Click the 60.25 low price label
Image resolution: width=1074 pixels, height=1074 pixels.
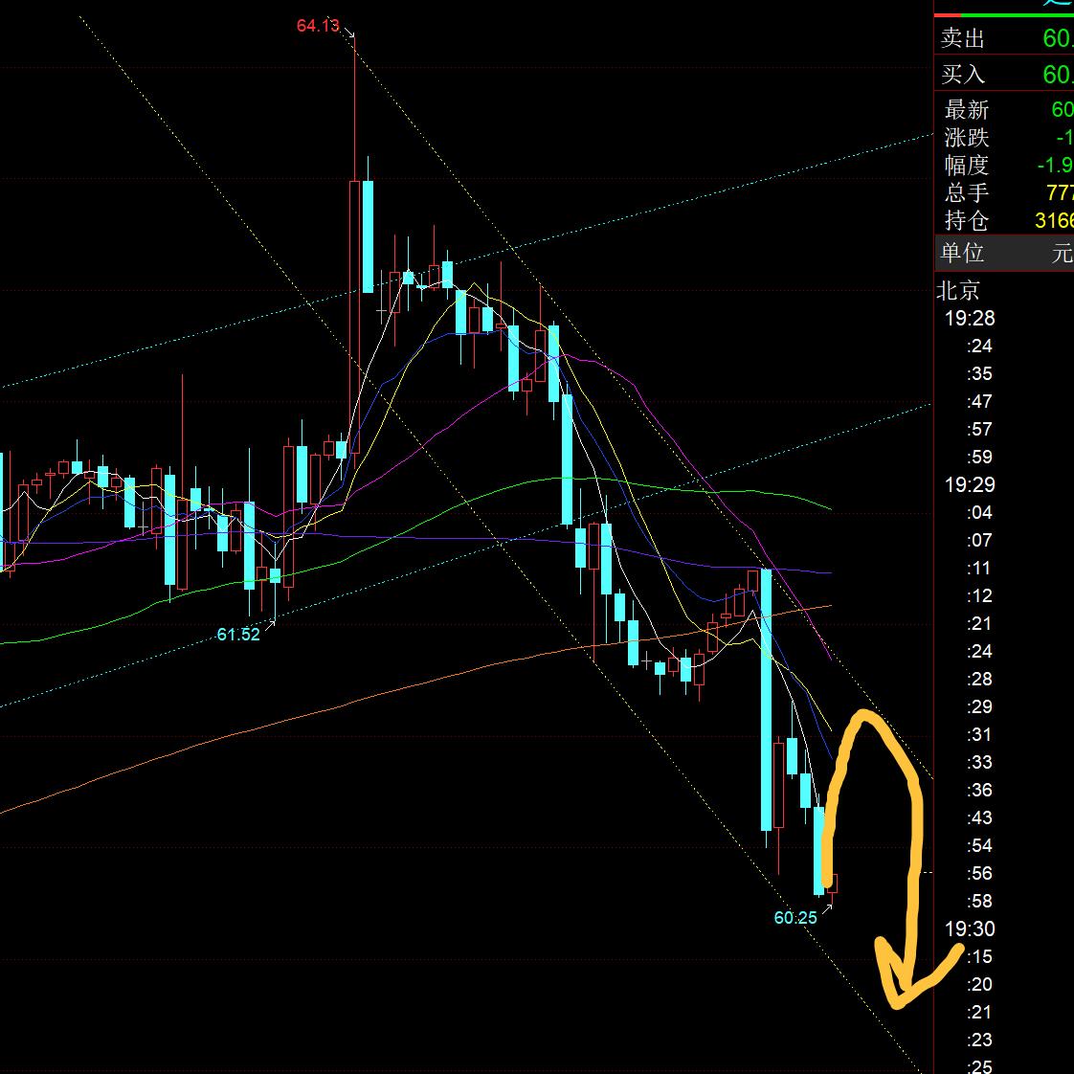795,917
